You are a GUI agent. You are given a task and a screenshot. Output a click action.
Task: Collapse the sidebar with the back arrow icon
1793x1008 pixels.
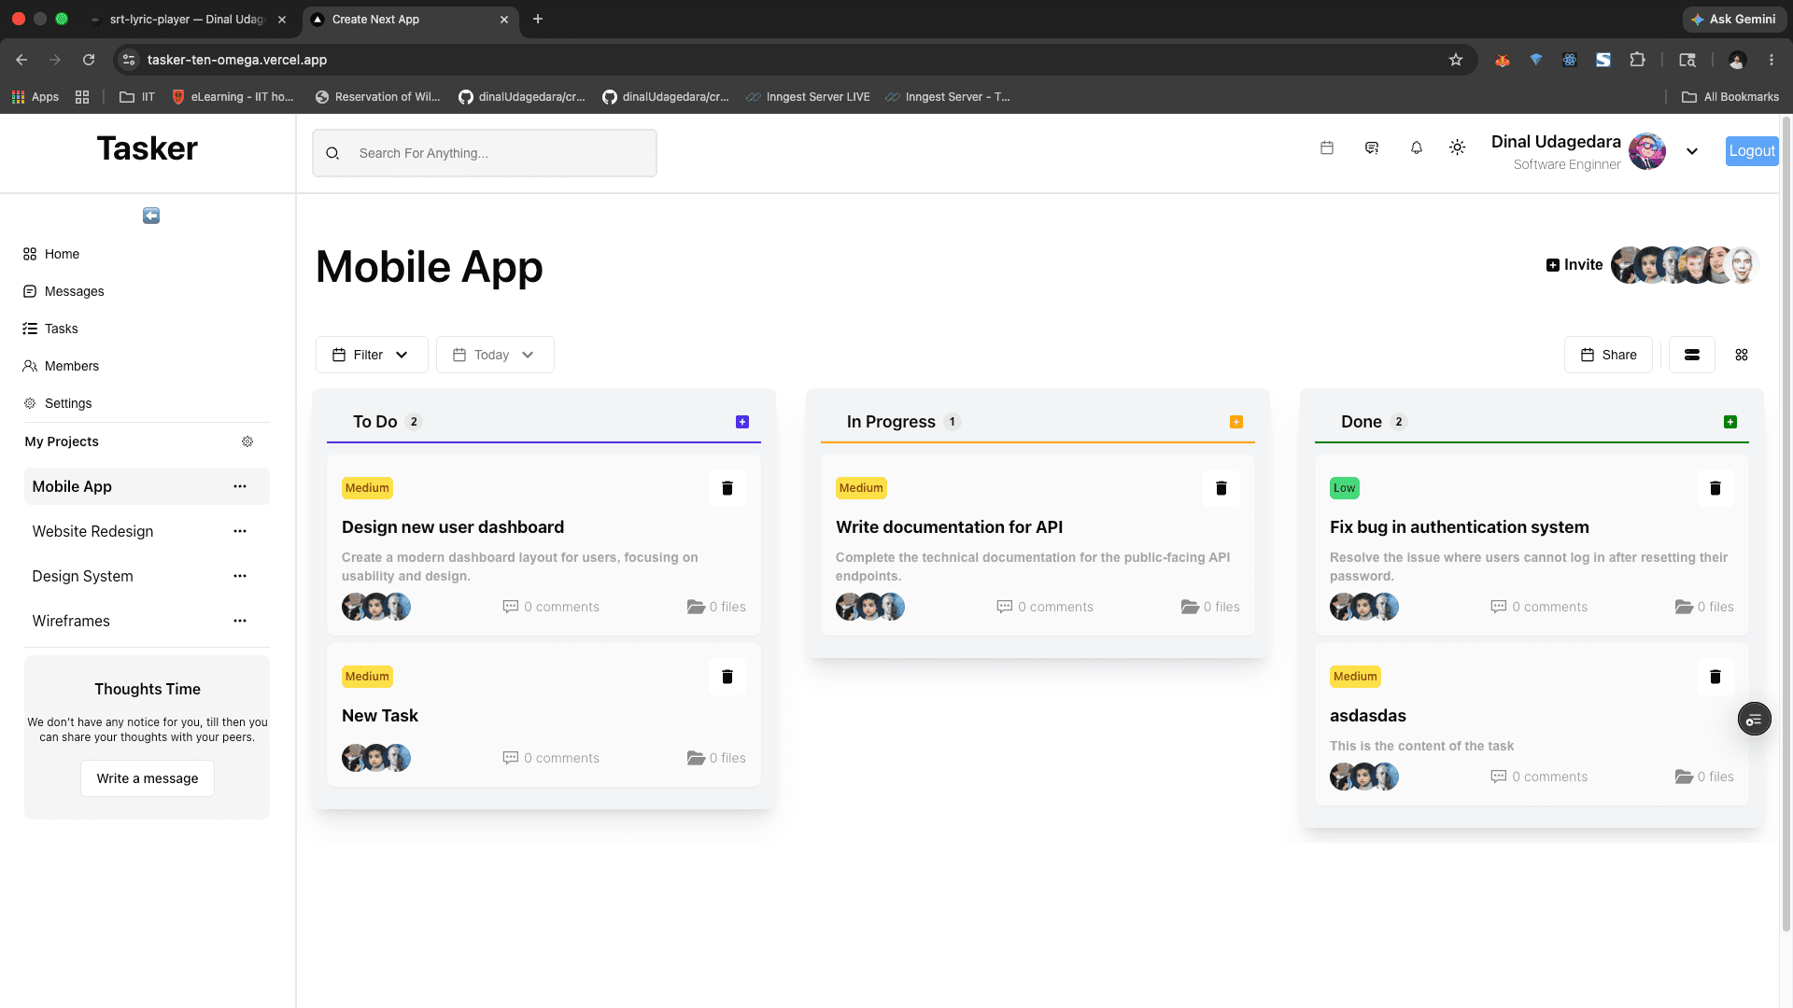point(151,216)
